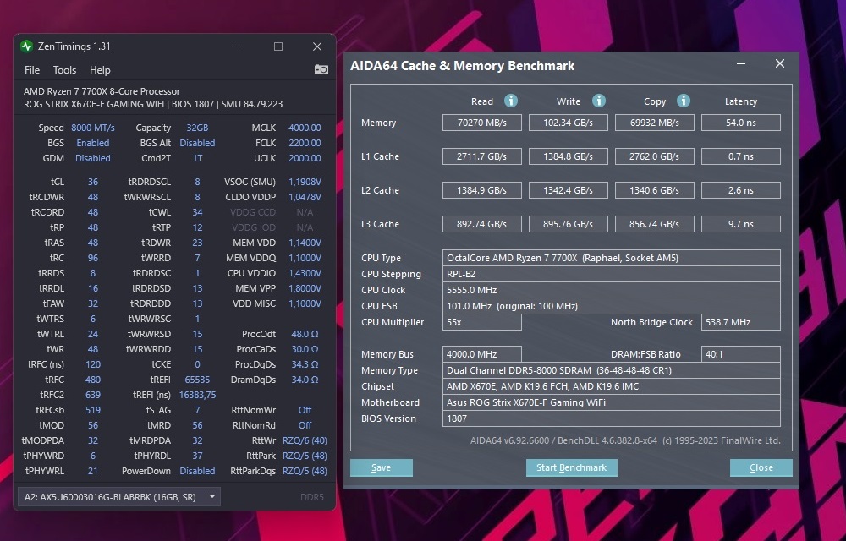This screenshot has width=846, height=541.
Task: Expand the A2 memory module dropdown
Action: (118, 497)
